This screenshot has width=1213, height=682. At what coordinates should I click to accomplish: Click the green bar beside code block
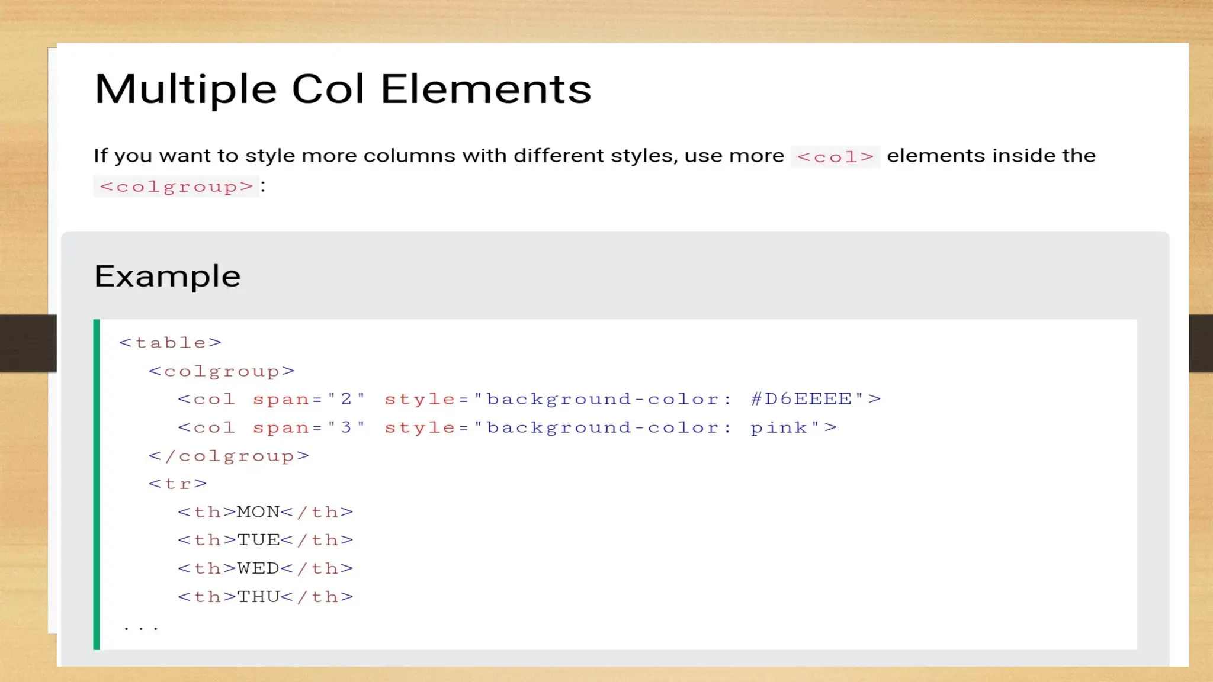pos(97,484)
